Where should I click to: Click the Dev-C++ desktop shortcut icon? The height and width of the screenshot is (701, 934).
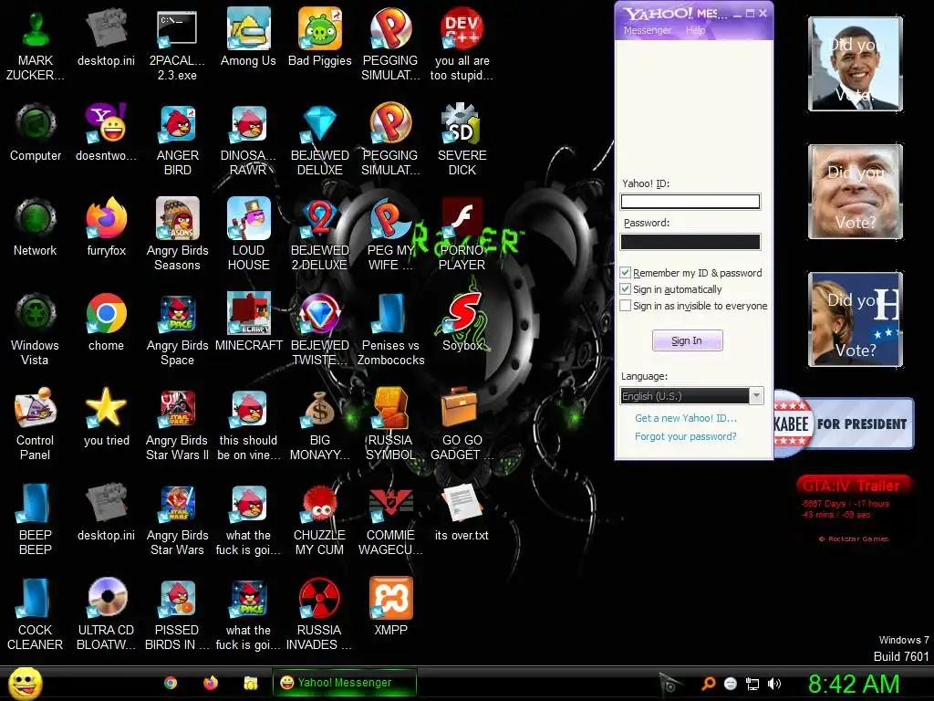(x=462, y=28)
